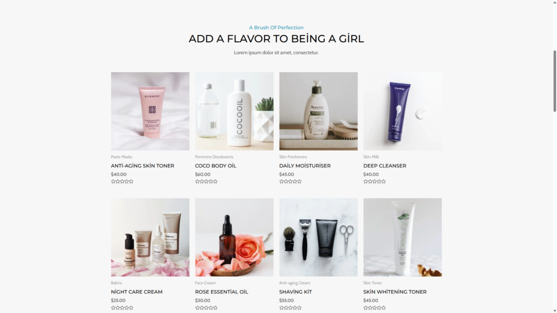The width and height of the screenshot is (557, 313).
Task: Visit the Rose Essential Oil title link
Action: (x=221, y=292)
